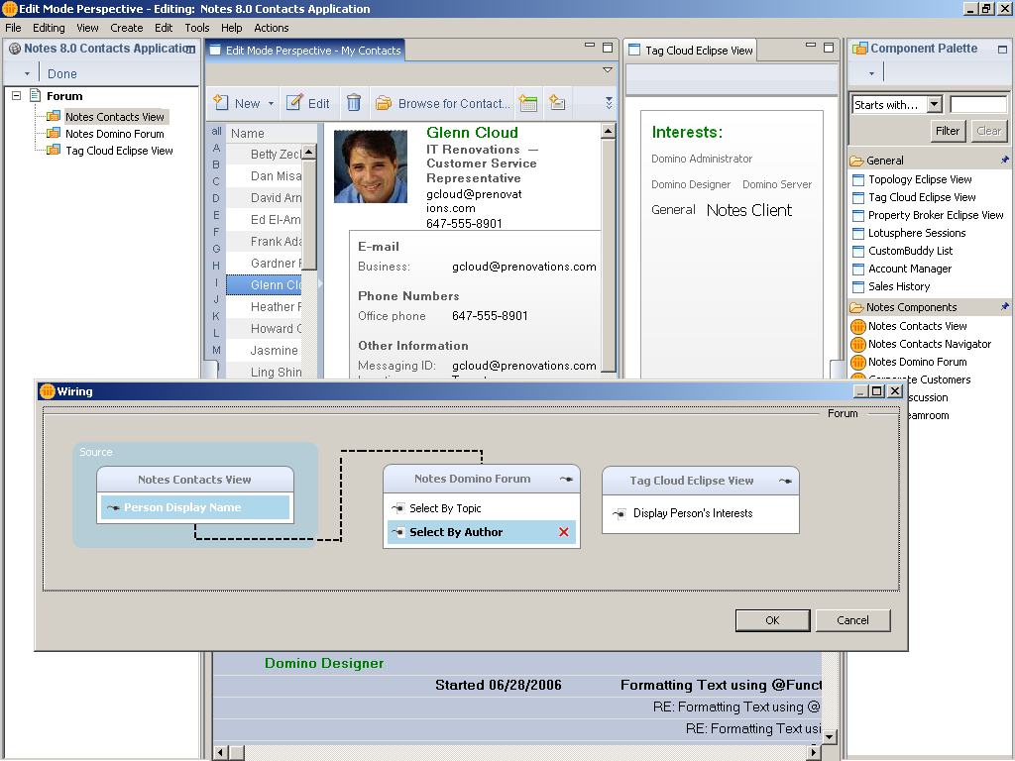Select the Select By Topic action

point(445,508)
